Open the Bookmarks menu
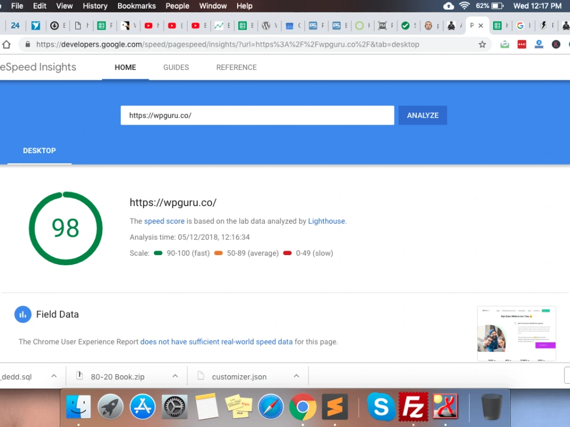 click(x=136, y=6)
